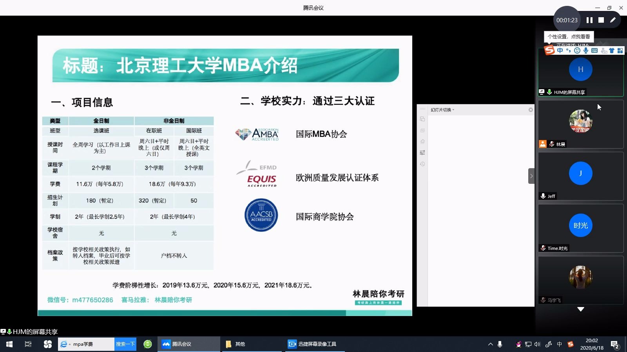
Task: Pause the screen recording
Action: pyautogui.click(x=589, y=20)
